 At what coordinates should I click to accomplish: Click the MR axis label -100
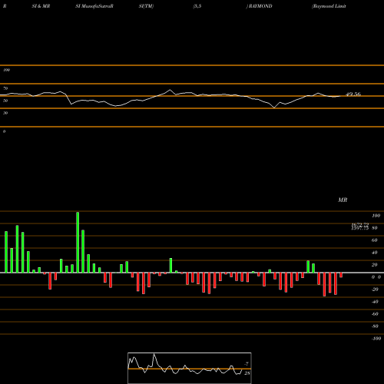376,339
